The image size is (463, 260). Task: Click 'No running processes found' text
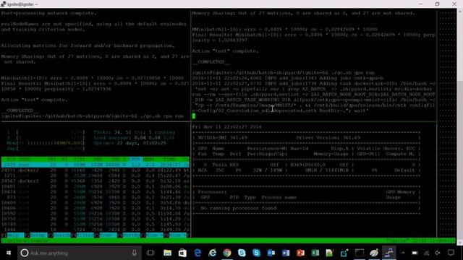[x=239, y=208]
